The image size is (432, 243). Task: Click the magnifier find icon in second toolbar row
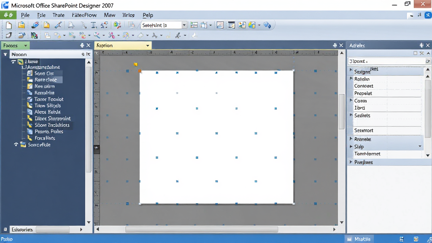[97, 35]
